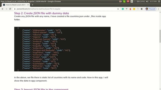Screen dimensions: 161x90
Task: Open the dark grey cube extension
Action: coord(142,9)
